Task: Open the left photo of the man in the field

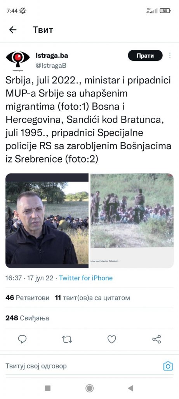Action: point(47,221)
